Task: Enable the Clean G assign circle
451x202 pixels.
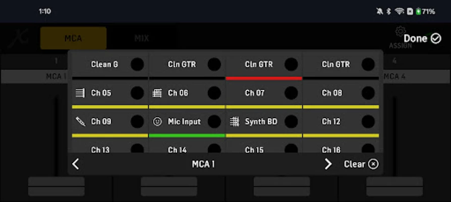Action: click(137, 64)
